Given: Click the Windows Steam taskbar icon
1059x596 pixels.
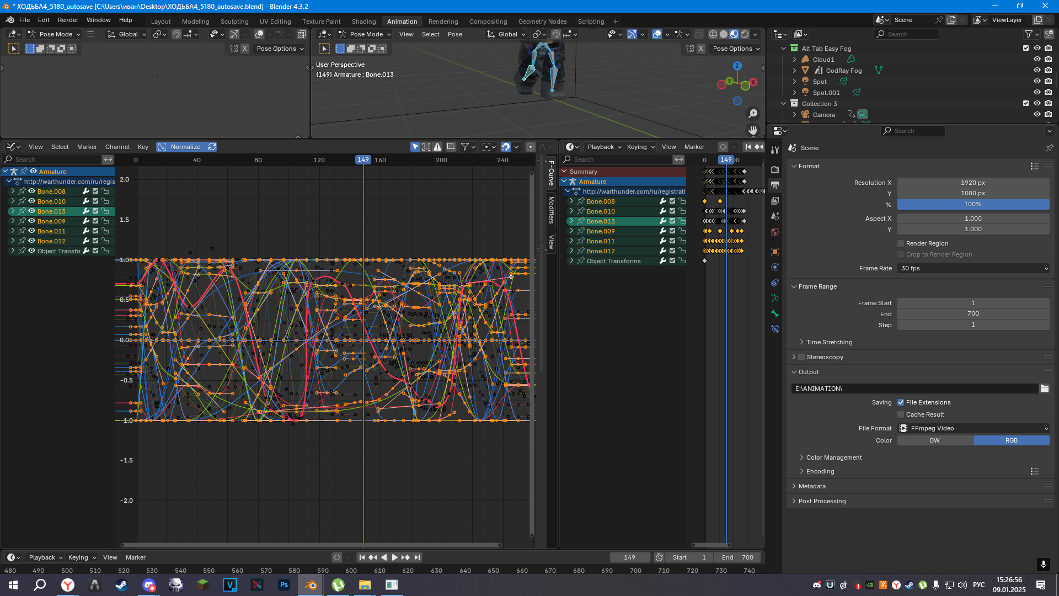Looking at the screenshot, I should 121,585.
